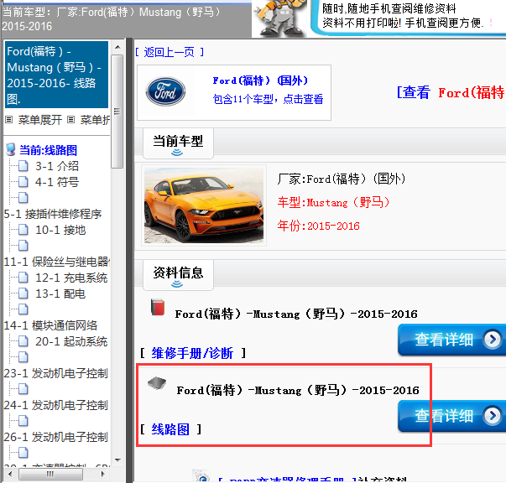Click 包含11个车型，点击查看 link
The image size is (506, 483).
pos(268,99)
